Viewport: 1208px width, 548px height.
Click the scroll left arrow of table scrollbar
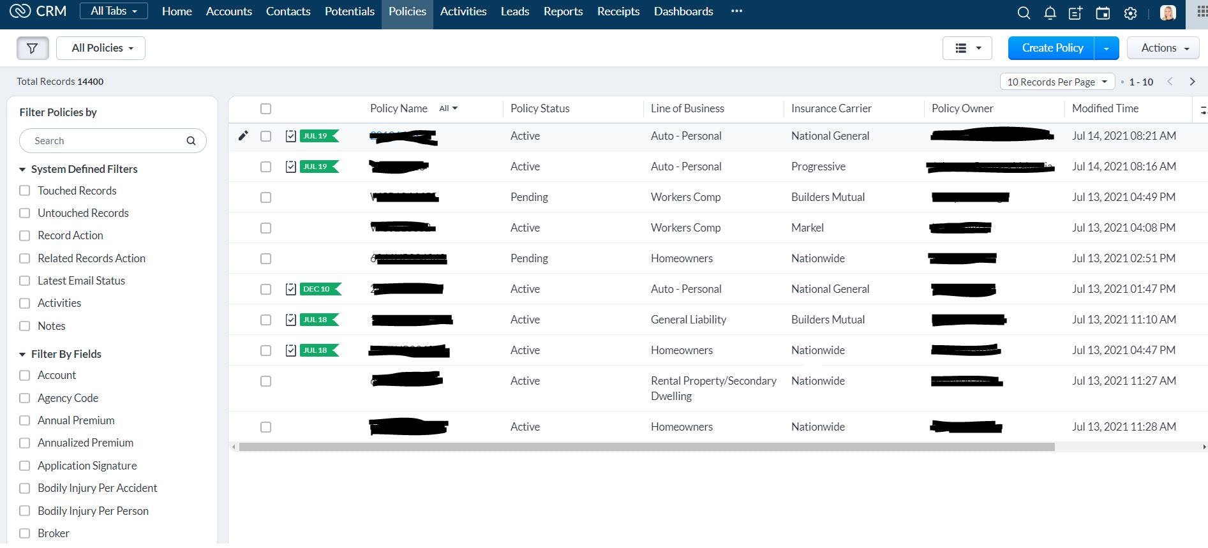point(234,447)
